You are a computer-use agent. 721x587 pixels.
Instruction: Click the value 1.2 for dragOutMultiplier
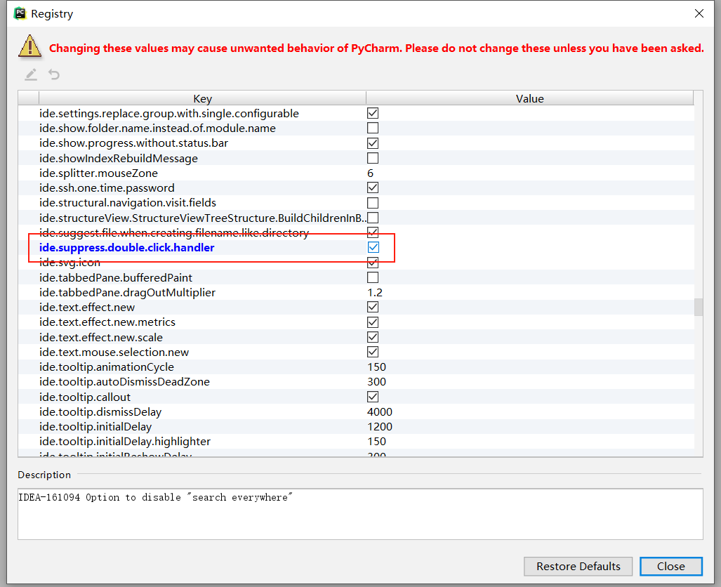coord(375,293)
